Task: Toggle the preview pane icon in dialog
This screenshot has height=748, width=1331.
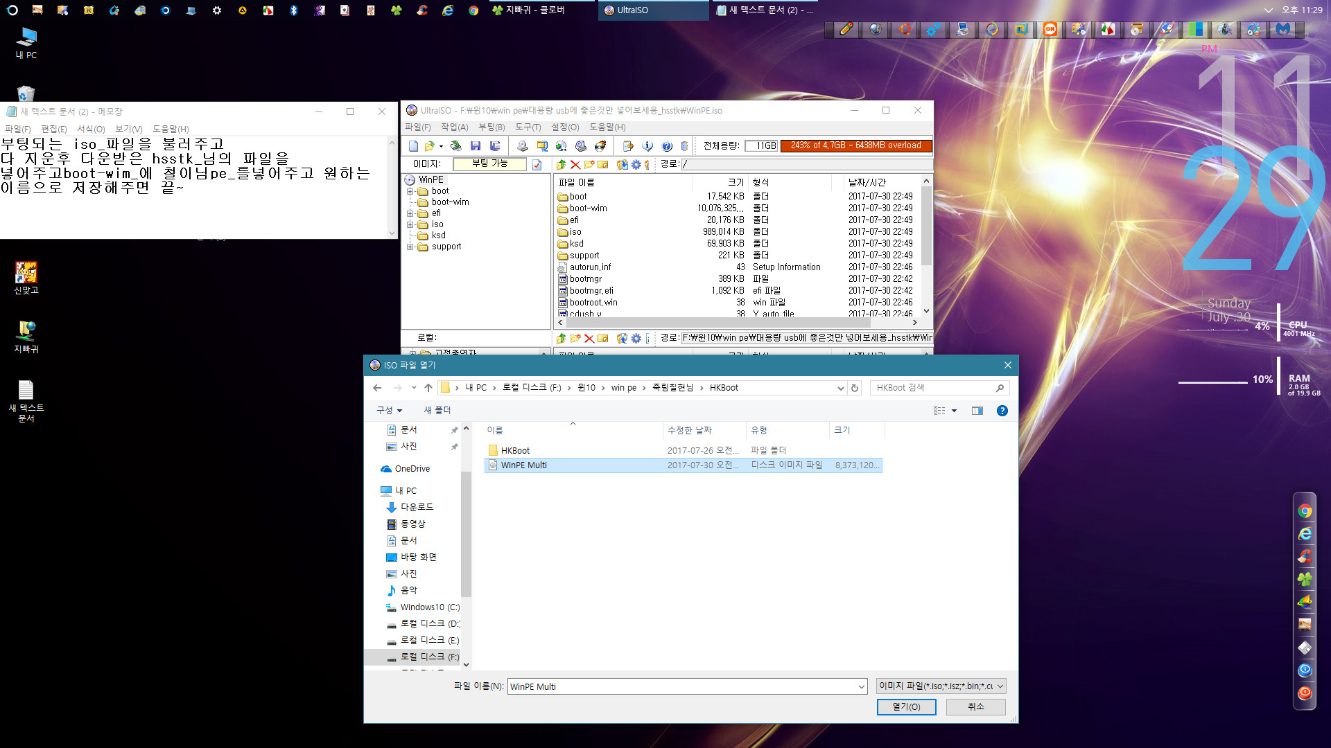Action: 977,411
